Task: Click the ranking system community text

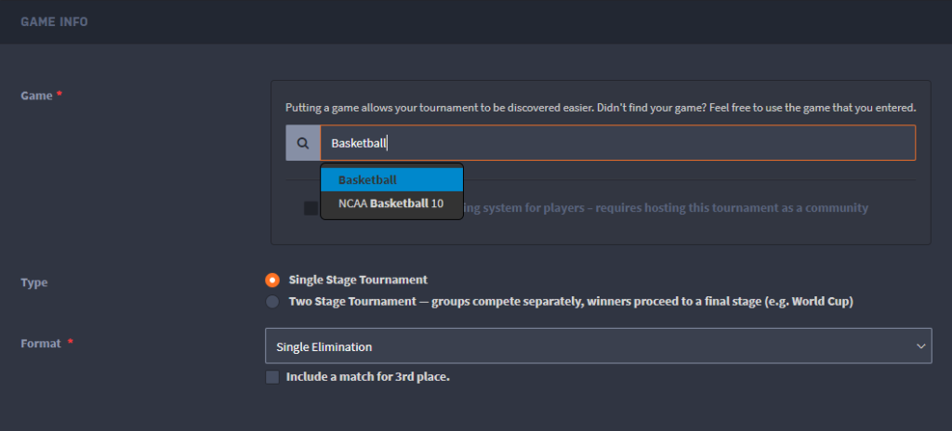Action: (666, 208)
